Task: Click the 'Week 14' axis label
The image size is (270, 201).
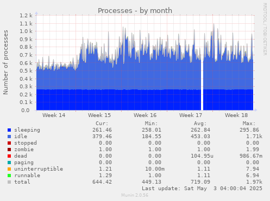Action: tap(54, 115)
